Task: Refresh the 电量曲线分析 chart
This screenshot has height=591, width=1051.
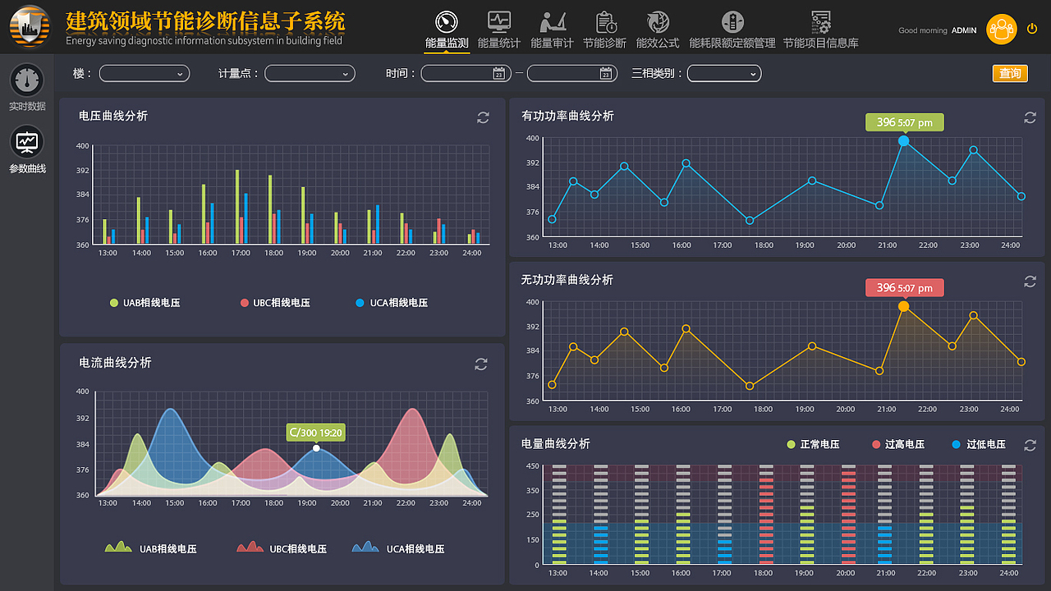Action: (x=1030, y=445)
